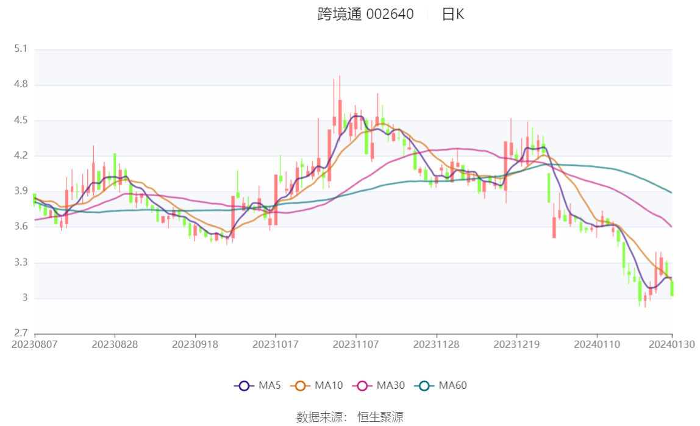This screenshot has width=700, height=426.
Task: Click the 日K label in title
Action: 453,14
